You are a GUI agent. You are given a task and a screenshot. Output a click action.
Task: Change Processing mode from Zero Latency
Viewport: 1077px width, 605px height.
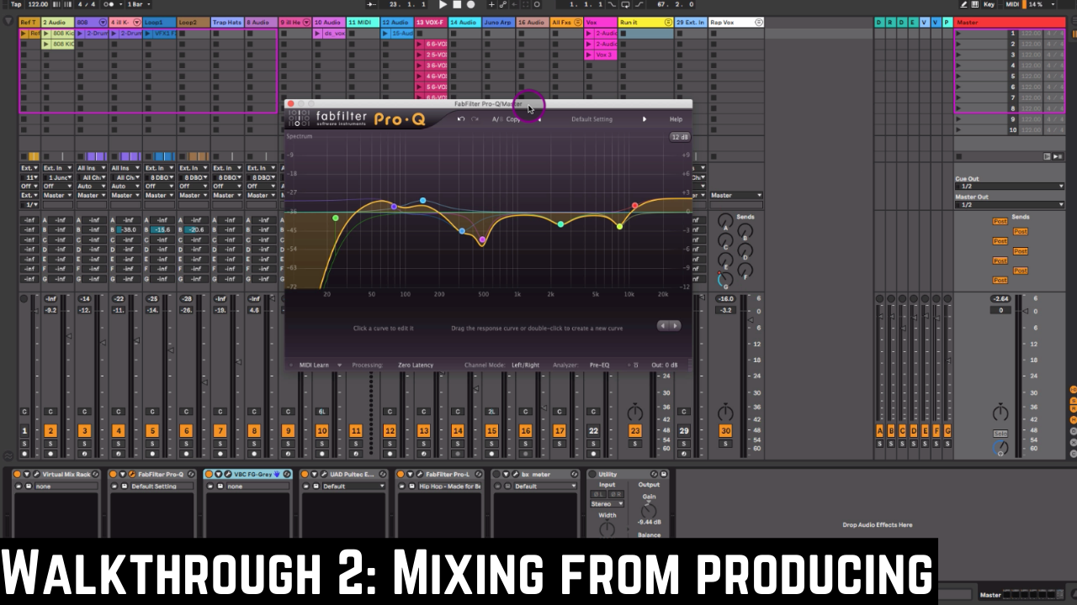[416, 365]
